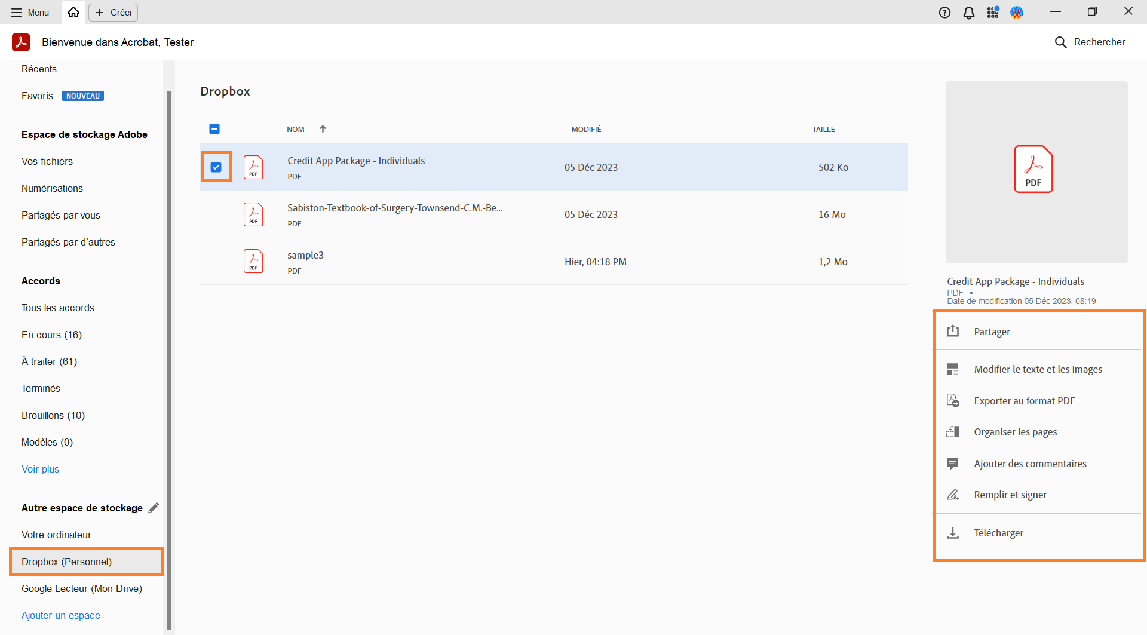
Task: Click the PDF icon next to sample3
Action: [x=253, y=261]
